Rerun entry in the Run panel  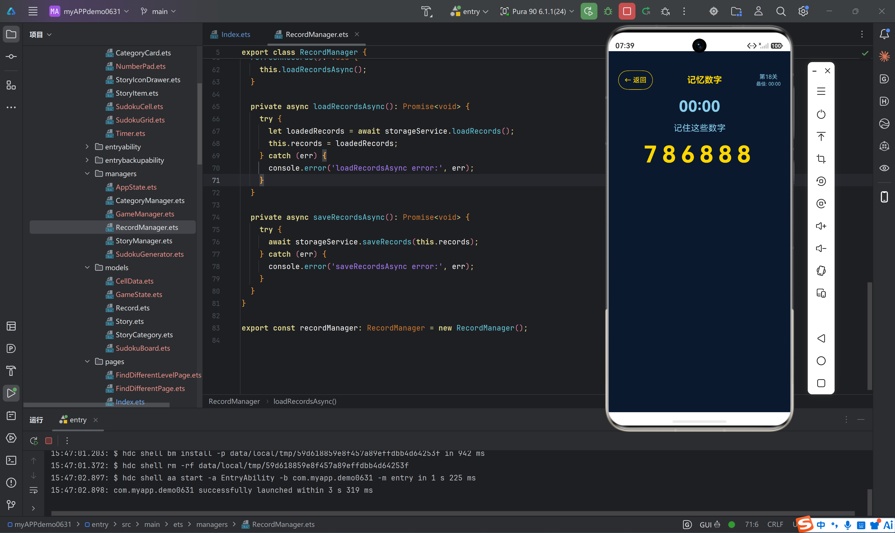[x=34, y=441]
